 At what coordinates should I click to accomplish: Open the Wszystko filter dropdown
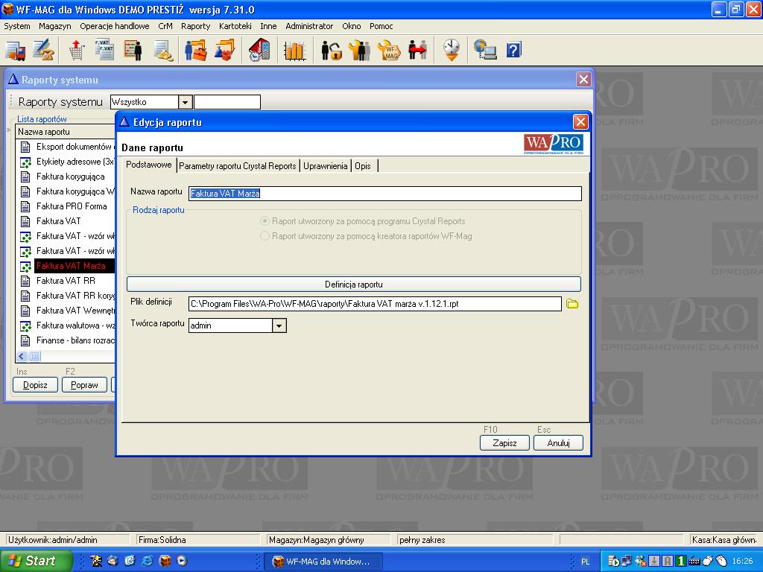pos(186,102)
